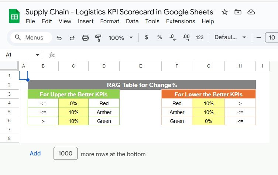The image size is (278, 175).
Task: Open the Insert menu
Action: 85,21
